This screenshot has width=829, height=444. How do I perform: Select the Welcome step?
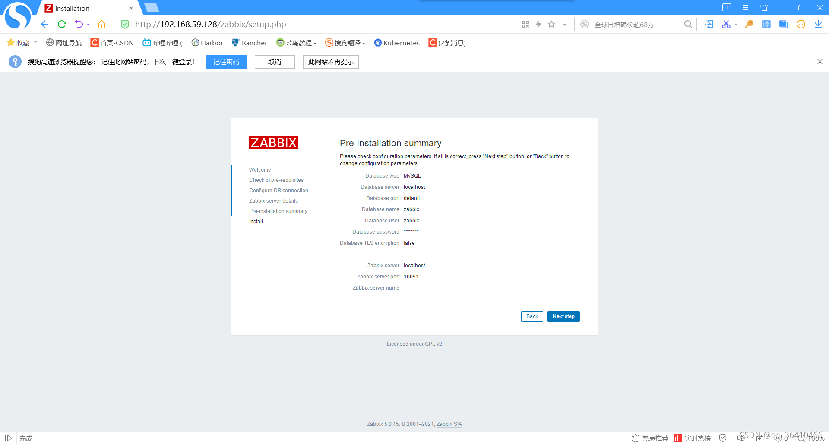click(x=260, y=170)
